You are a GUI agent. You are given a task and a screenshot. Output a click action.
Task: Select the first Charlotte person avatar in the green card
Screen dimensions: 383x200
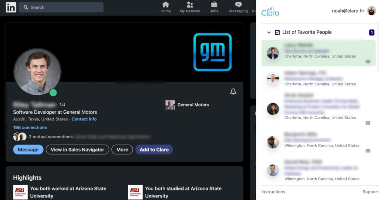273,53
